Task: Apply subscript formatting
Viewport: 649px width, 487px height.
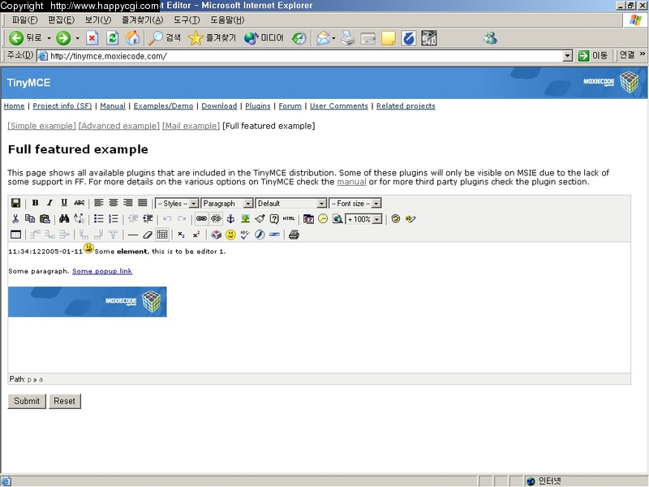Action: (x=181, y=235)
